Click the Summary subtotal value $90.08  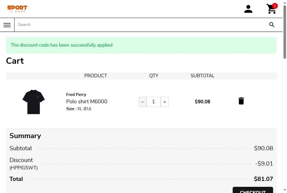[264, 148]
